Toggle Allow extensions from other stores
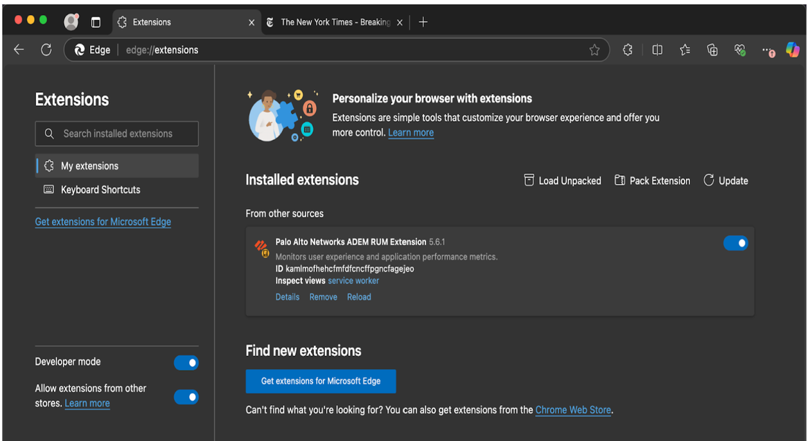Image resolution: width=808 pixels, height=441 pixels. 186,397
